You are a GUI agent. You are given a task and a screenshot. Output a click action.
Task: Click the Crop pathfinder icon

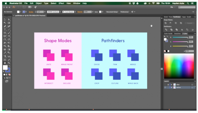coord(182,30)
